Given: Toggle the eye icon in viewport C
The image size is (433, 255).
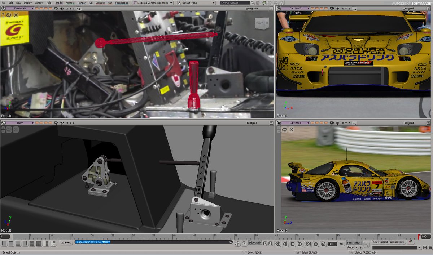Looking at the screenshot, I should pyautogui.click(x=62, y=123).
